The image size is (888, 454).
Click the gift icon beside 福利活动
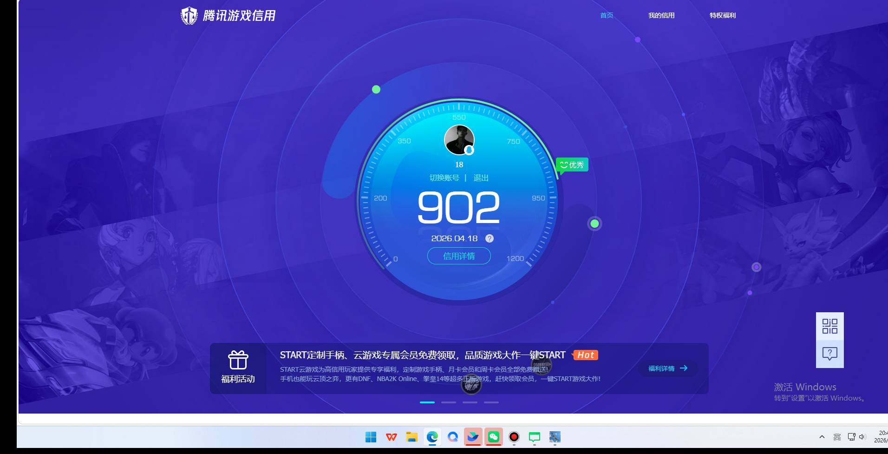click(237, 359)
